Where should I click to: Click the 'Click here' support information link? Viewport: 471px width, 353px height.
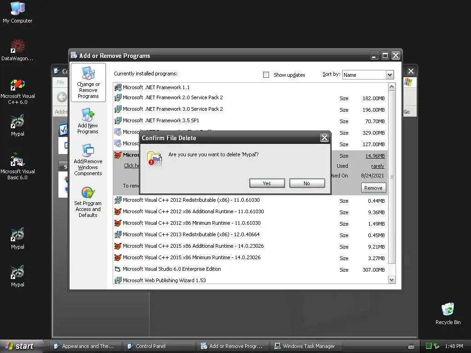pos(132,165)
